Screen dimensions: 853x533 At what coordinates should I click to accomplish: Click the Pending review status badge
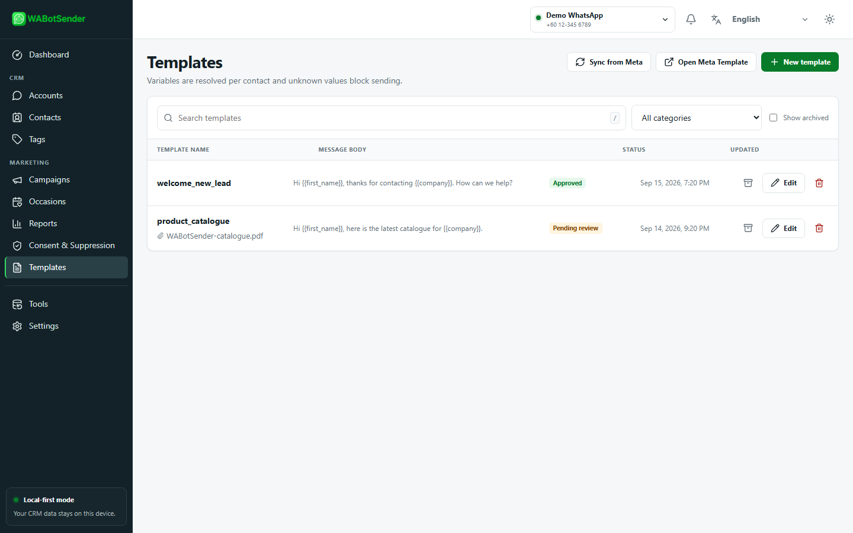pos(576,228)
